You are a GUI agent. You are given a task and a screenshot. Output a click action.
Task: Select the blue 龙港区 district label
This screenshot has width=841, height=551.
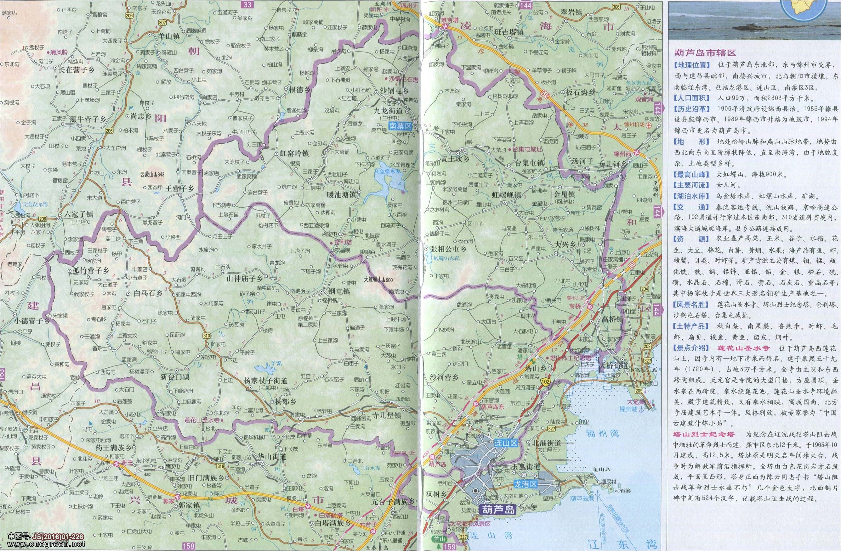point(526,485)
